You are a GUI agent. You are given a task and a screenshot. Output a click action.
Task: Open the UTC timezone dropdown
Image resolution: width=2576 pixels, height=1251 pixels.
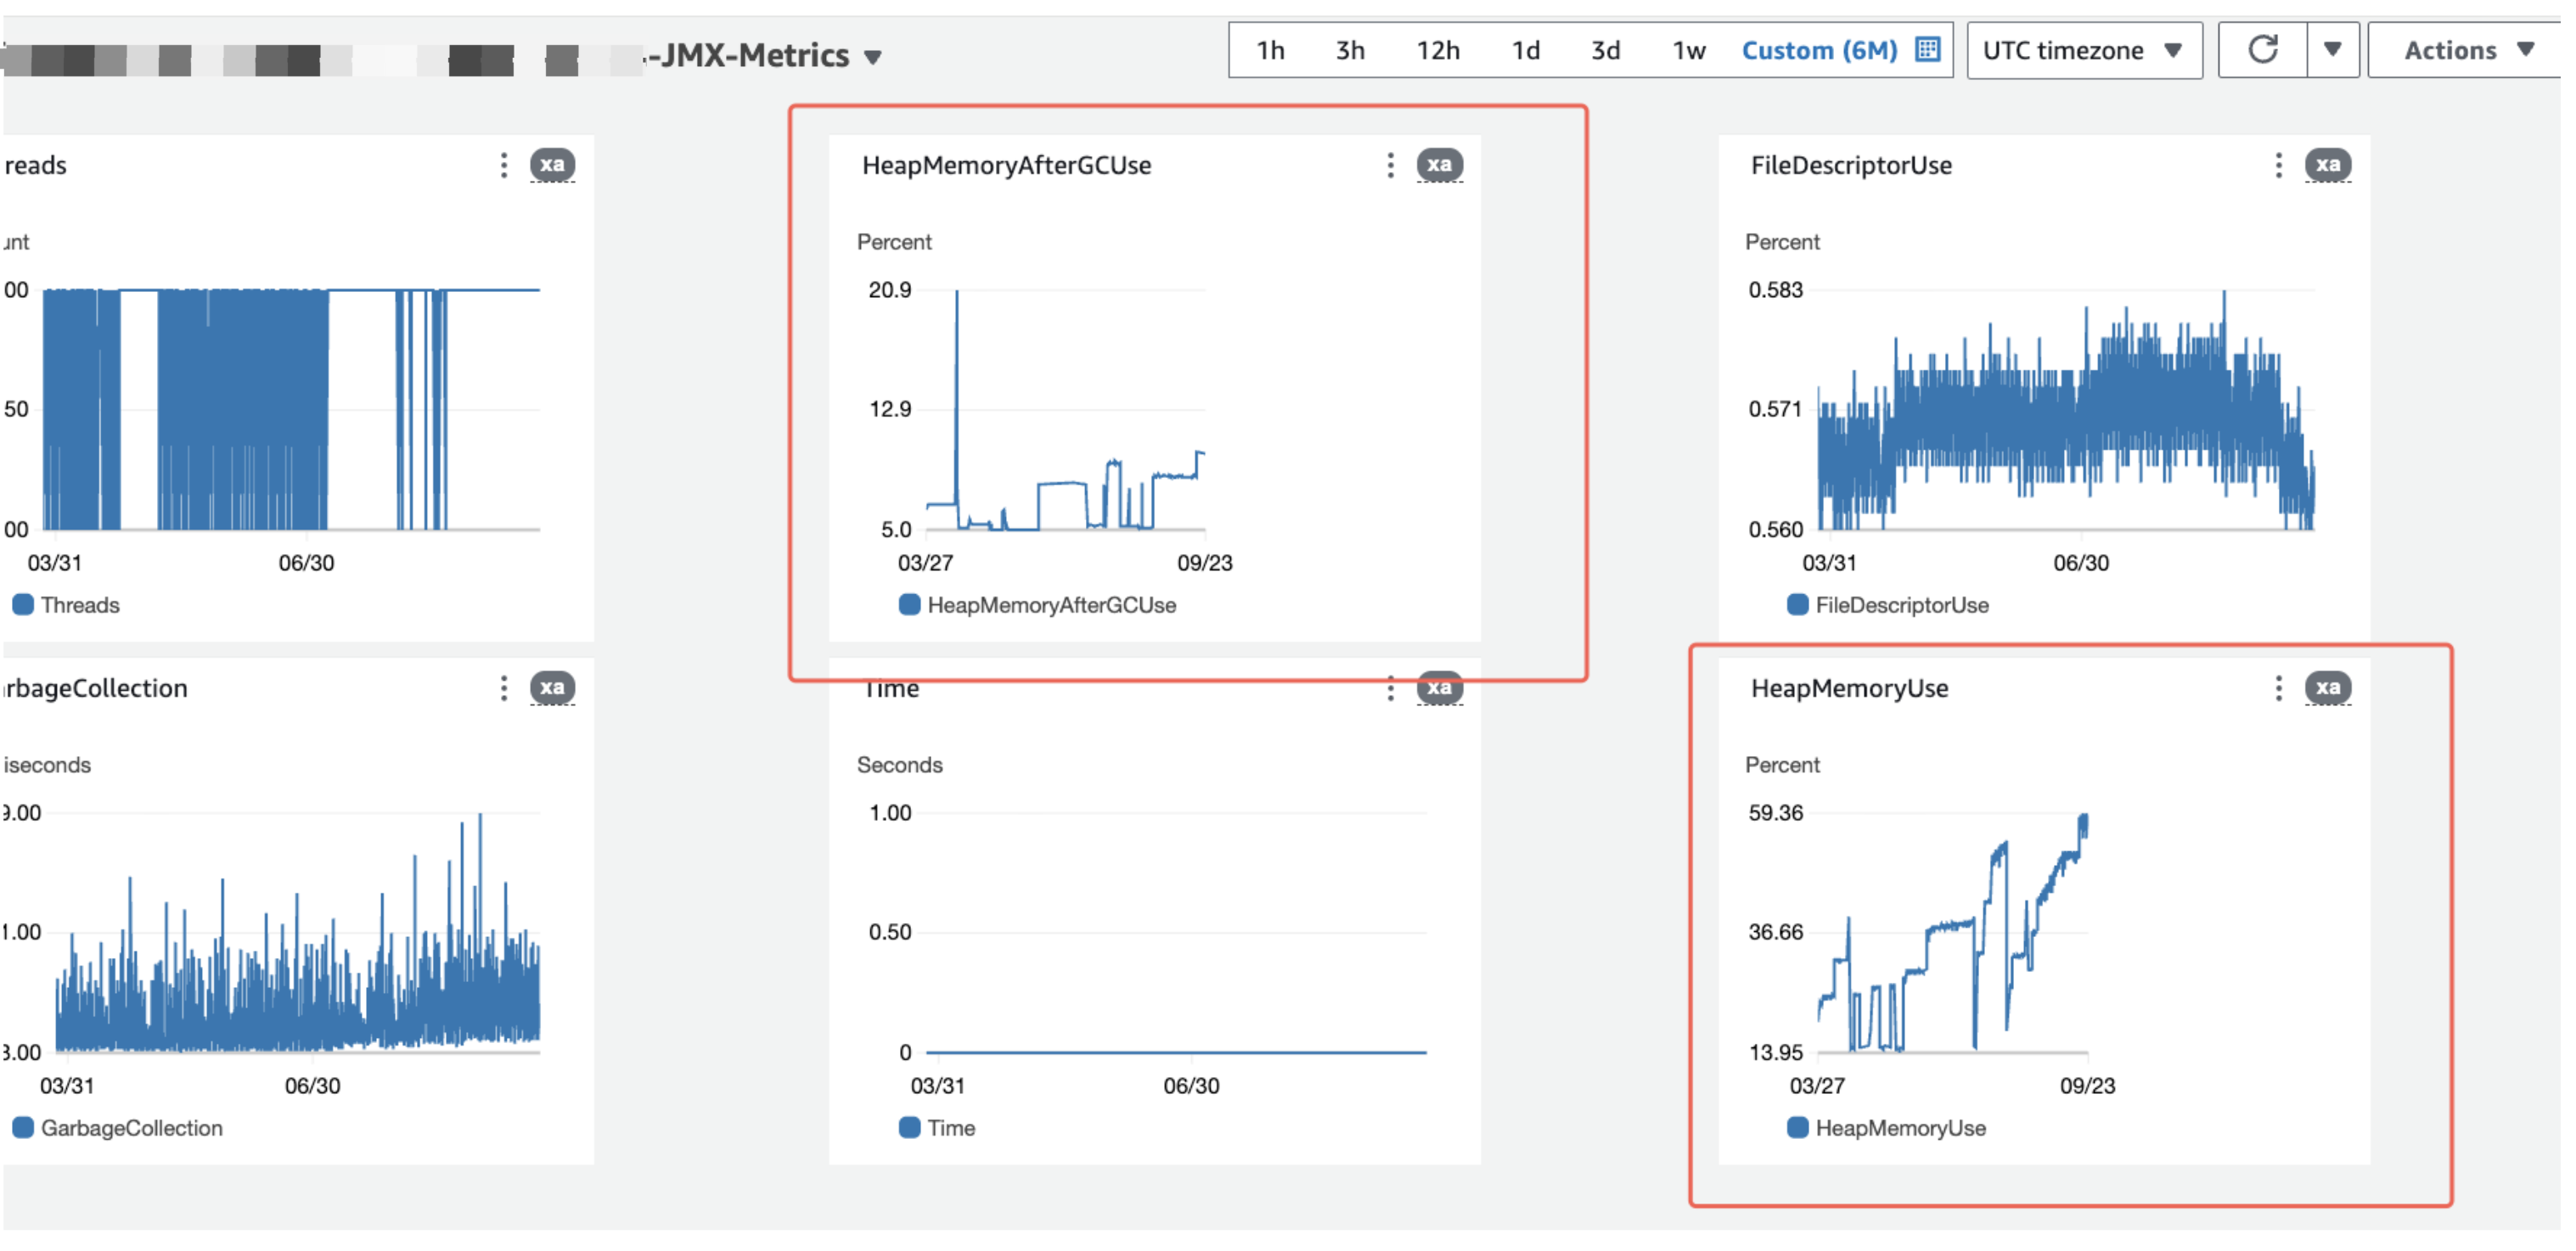[2084, 50]
